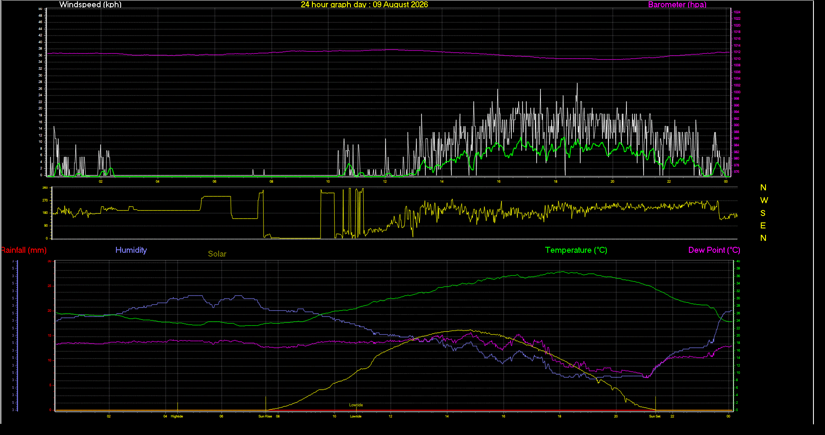Click the 'Hightide' time marker label

tap(177, 416)
